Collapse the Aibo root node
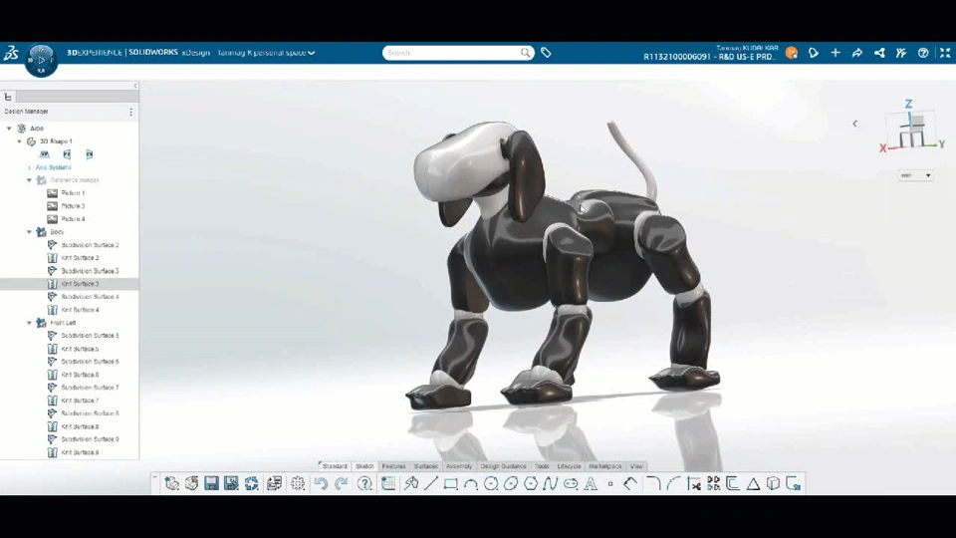Image resolution: width=956 pixels, height=538 pixels. (x=9, y=129)
